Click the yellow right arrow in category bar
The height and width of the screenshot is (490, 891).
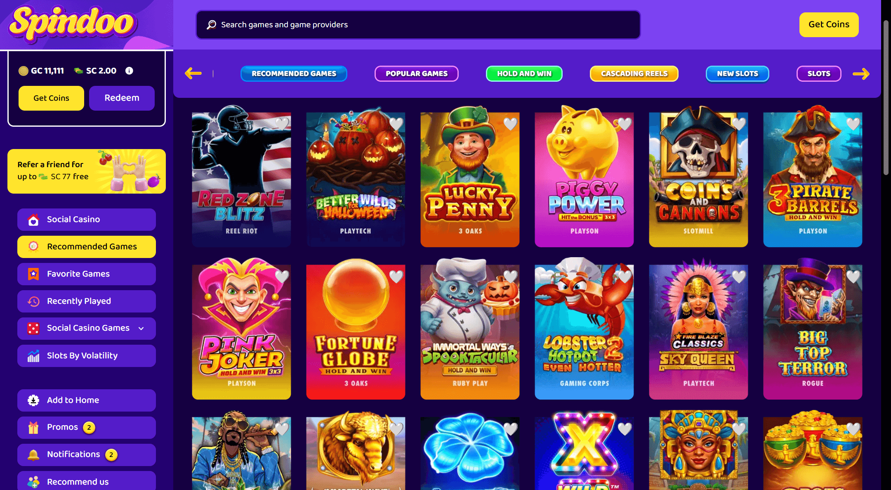tap(861, 74)
